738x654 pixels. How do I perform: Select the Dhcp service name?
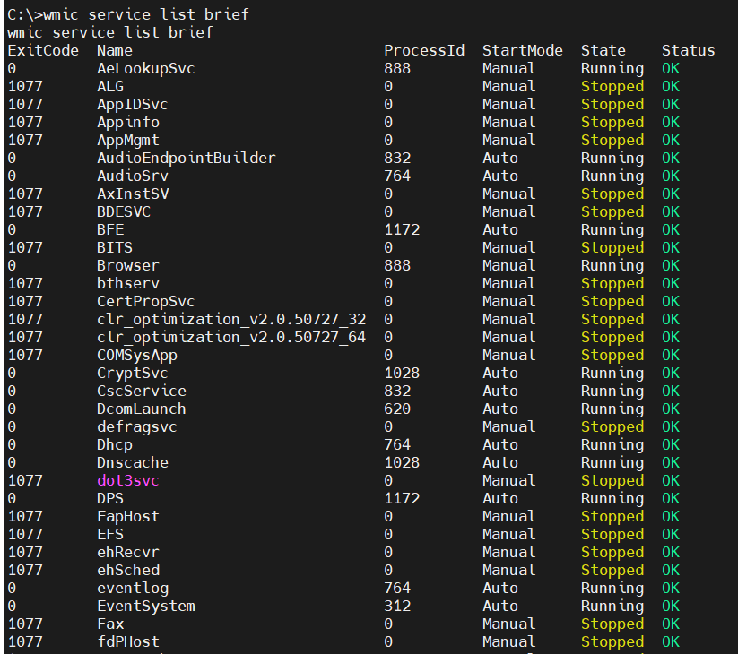click(115, 444)
